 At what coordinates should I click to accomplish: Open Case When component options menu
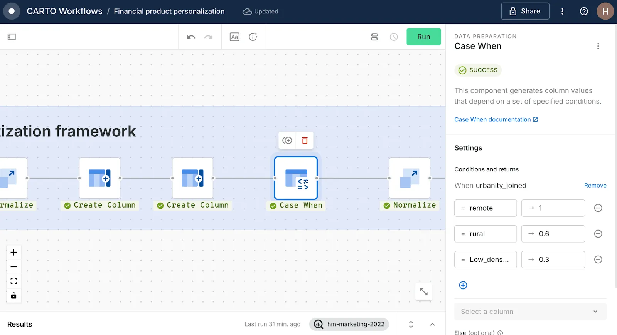(598, 46)
